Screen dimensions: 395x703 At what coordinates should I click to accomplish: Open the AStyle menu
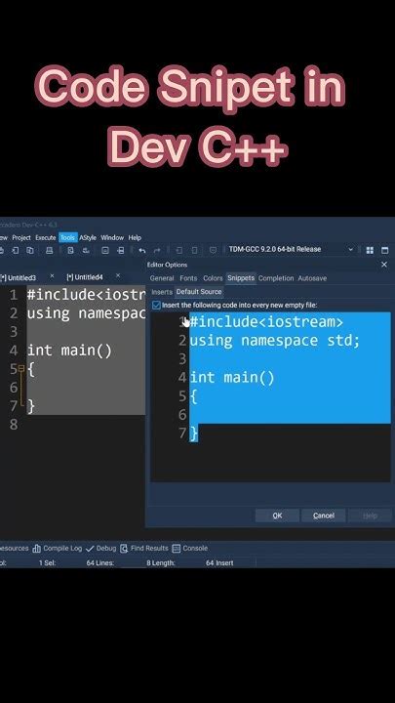(x=88, y=237)
